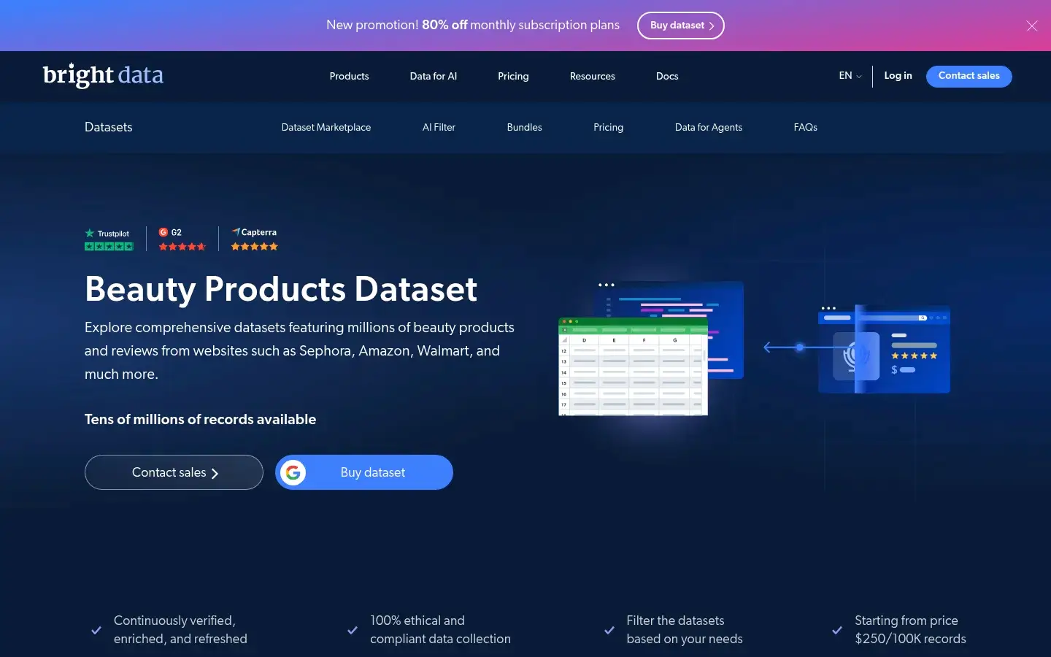
Task: Close the promotion banner with the X icon
Action: tap(1031, 26)
